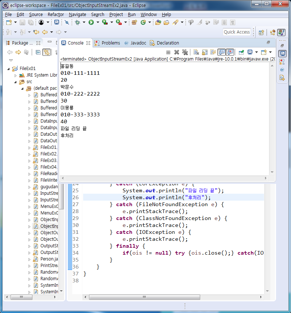This screenshot has height=313, width=291.
Task: Click the New Java Class icon
Action: coord(143,22)
